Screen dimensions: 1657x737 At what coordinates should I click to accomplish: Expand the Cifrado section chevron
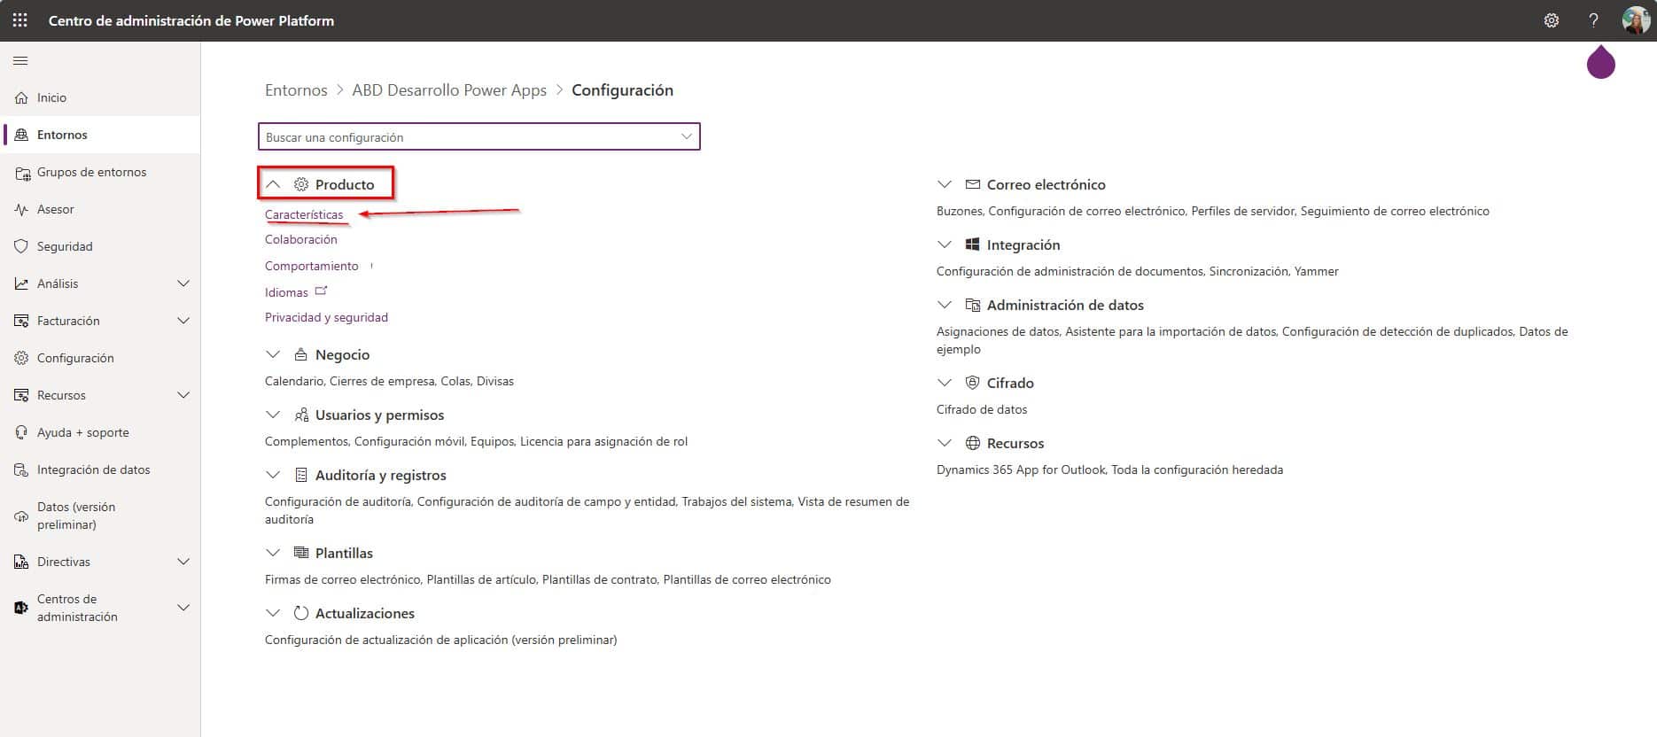click(x=945, y=383)
